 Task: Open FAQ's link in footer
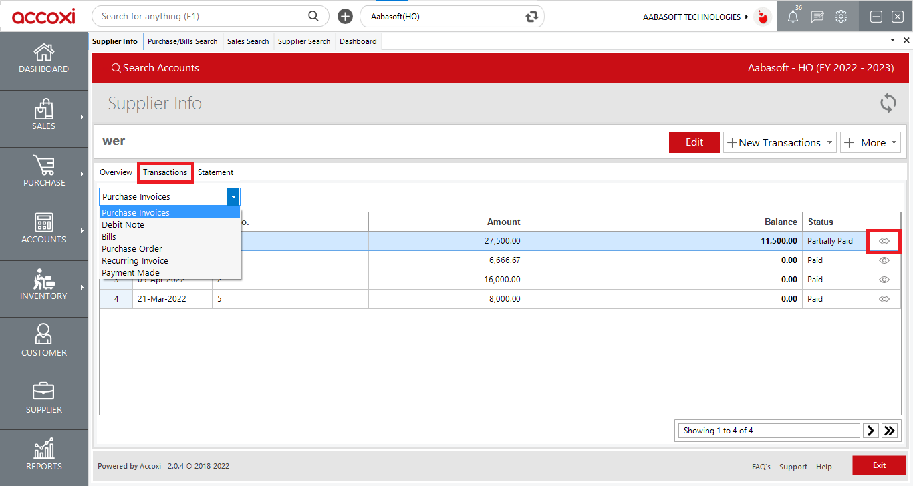(761, 467)
